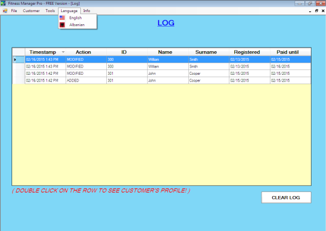The width and height of the screenshot is (326, 231).
Task: Select row header of unhighlighted William Smith row
Action: 19,66
